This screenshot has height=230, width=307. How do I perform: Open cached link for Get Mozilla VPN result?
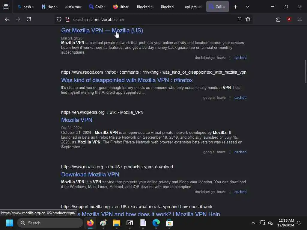(240, 58)
